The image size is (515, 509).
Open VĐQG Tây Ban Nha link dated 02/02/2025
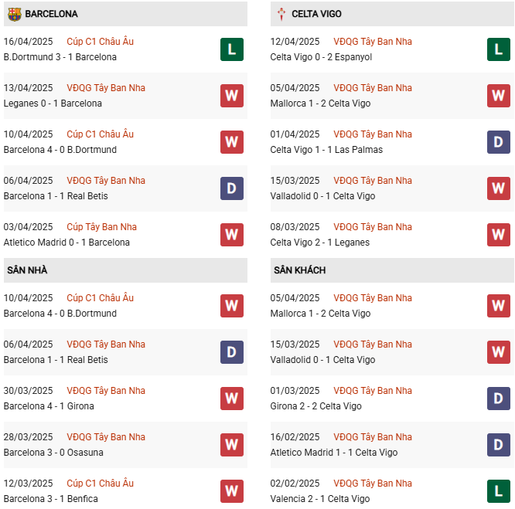373,484
